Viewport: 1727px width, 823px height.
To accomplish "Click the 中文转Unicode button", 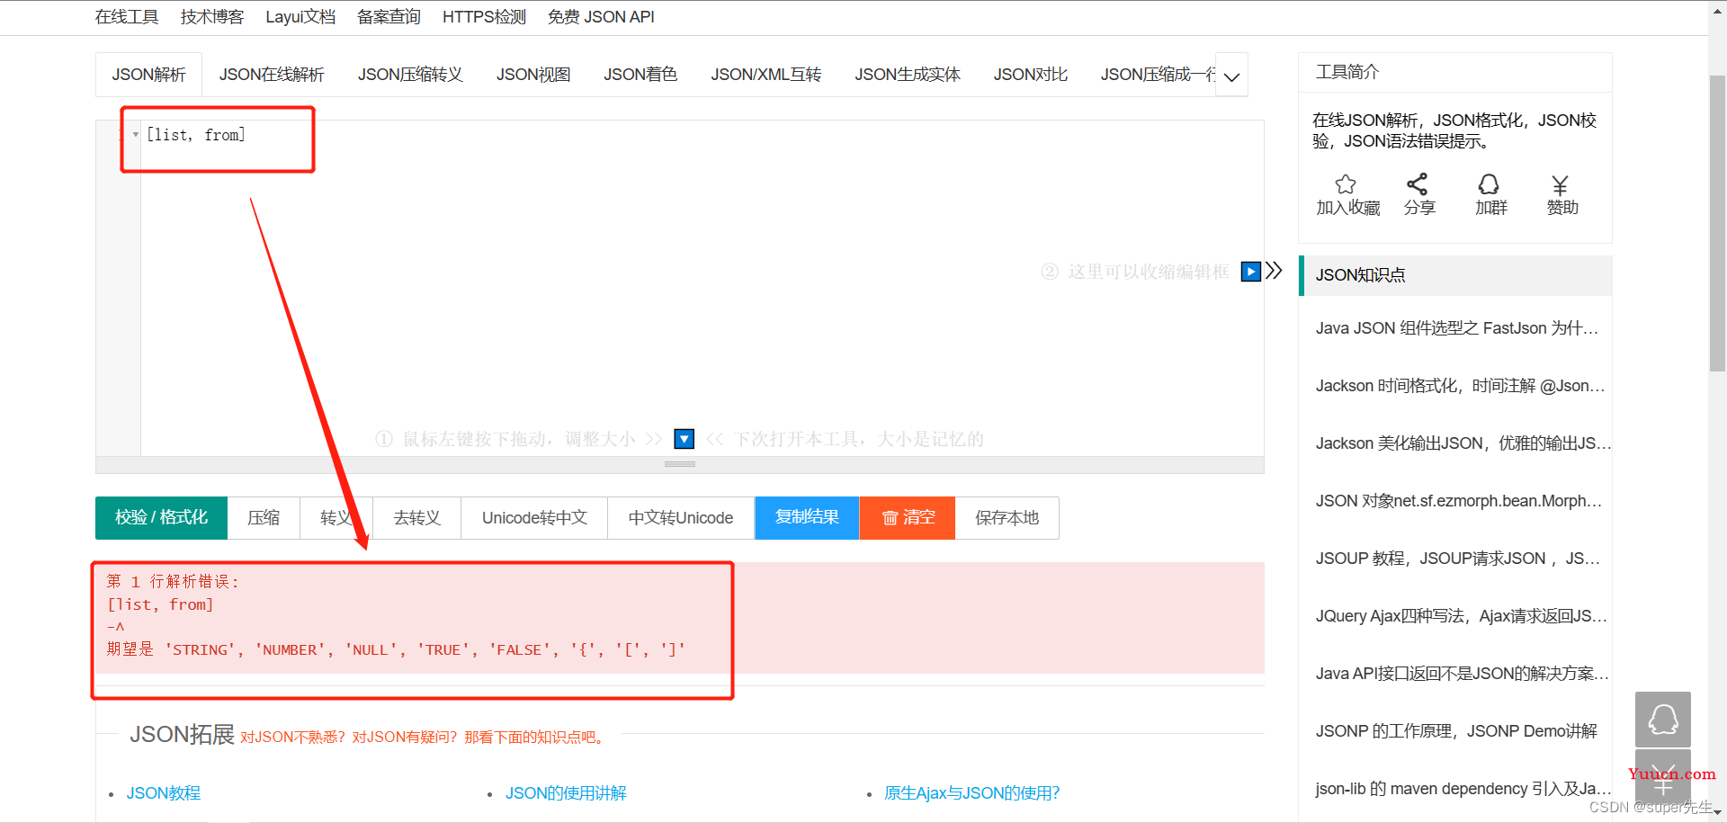I will (681, 518).
